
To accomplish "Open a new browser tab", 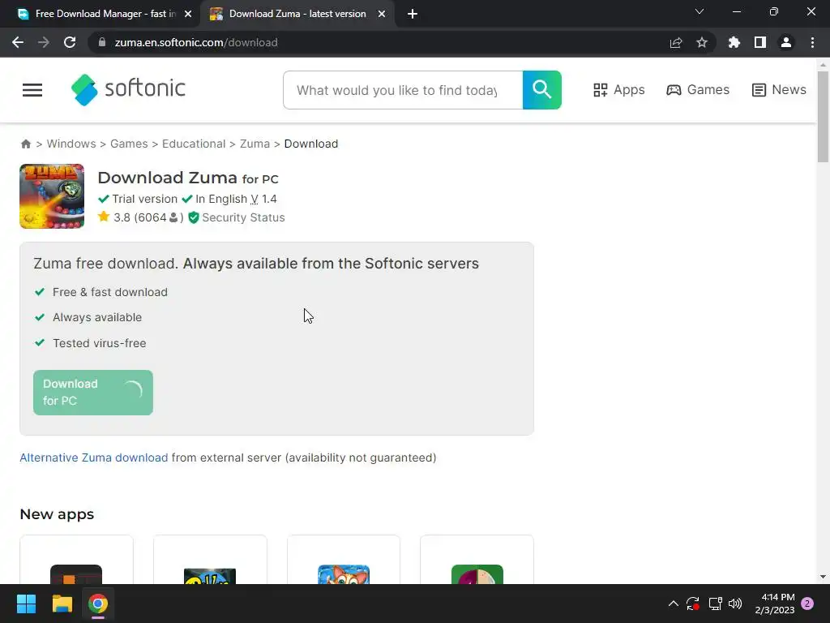I will point(413,15).
